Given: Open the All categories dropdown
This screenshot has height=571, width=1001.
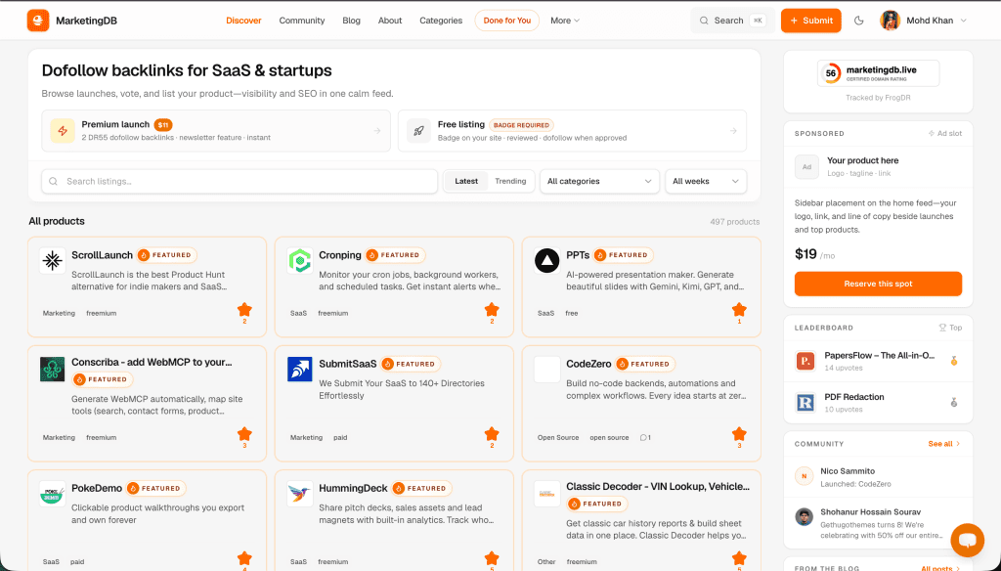Looking at the screenshot, I should (599, 181).
